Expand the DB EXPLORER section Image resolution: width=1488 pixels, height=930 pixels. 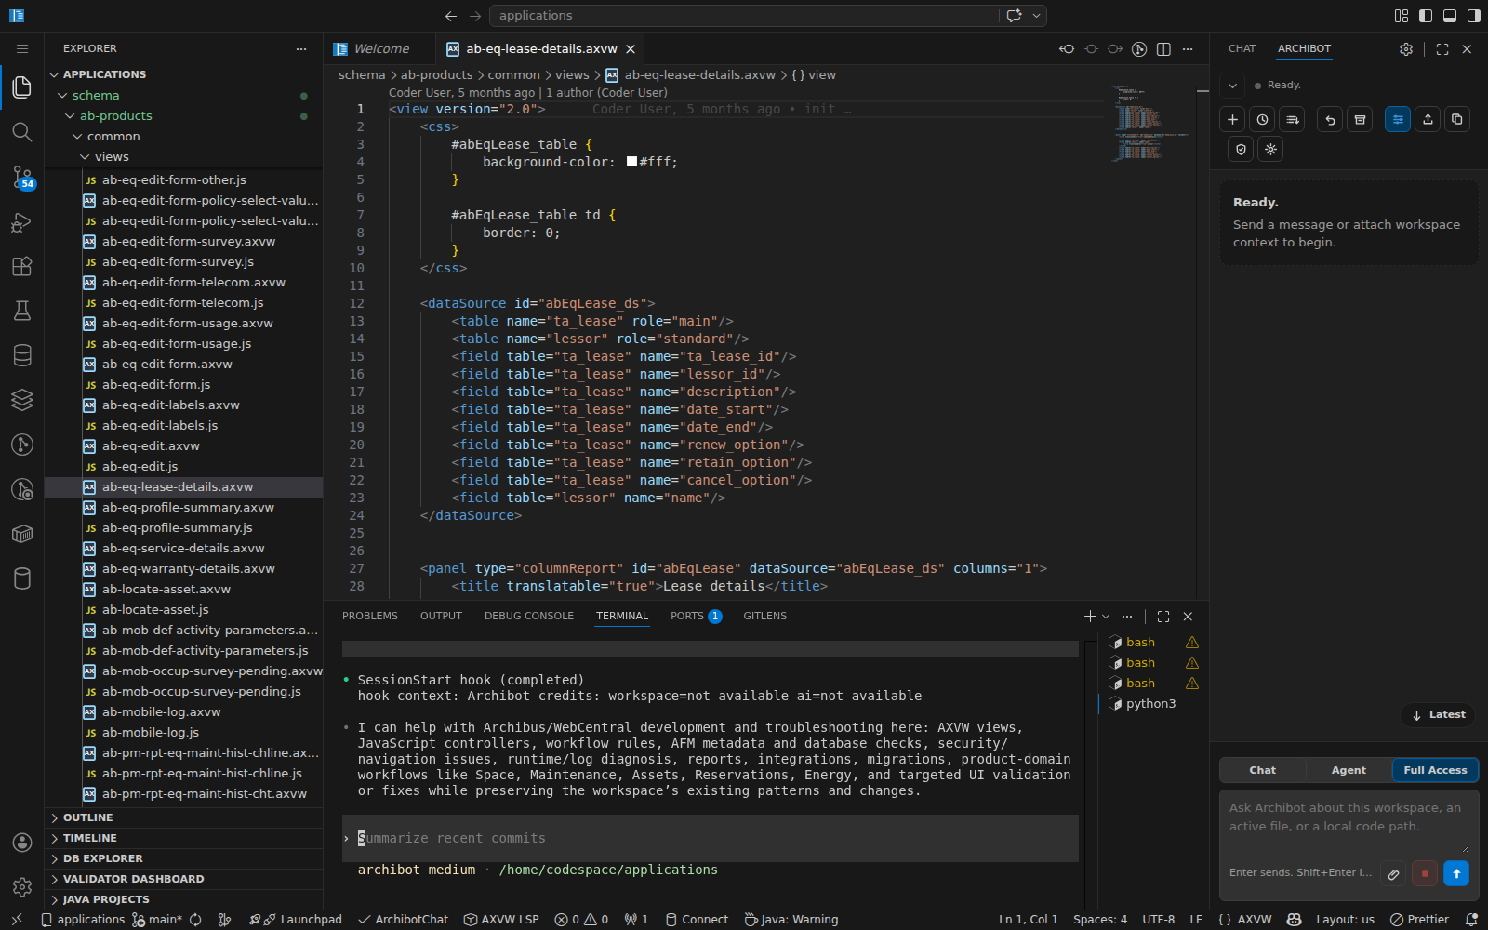coord(182,858)
